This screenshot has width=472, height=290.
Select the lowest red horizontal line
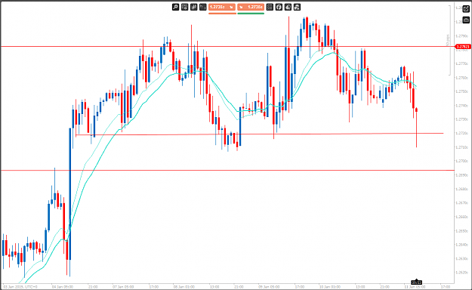pos(227,171)
